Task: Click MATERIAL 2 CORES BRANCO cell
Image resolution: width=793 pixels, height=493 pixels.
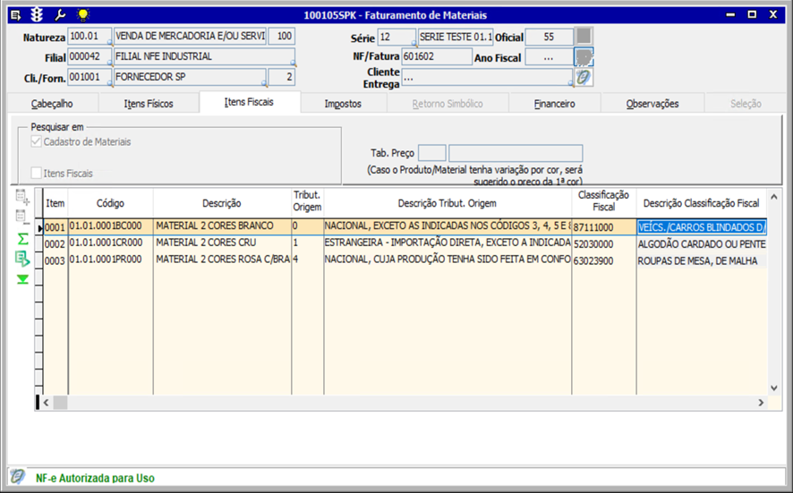Action: [223, 226]
